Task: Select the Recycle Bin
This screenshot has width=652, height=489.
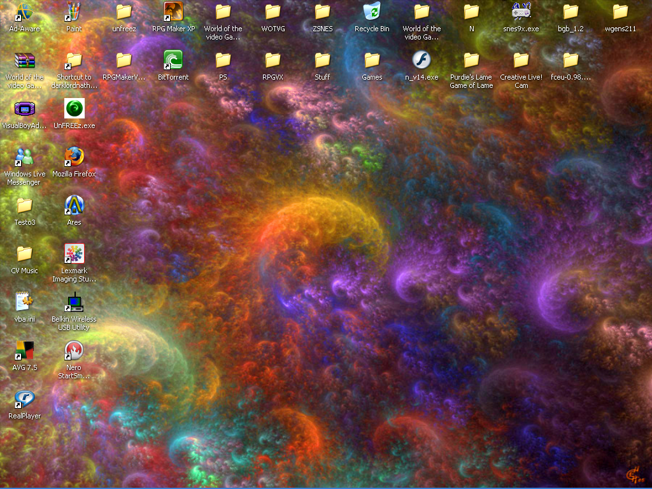Action: (x=372, y=11)
